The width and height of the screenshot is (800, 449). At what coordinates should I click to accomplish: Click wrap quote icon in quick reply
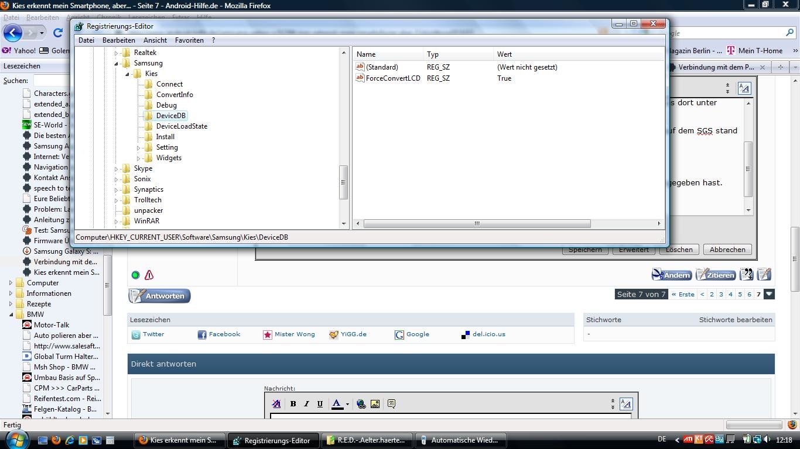(x=391, y=404)
